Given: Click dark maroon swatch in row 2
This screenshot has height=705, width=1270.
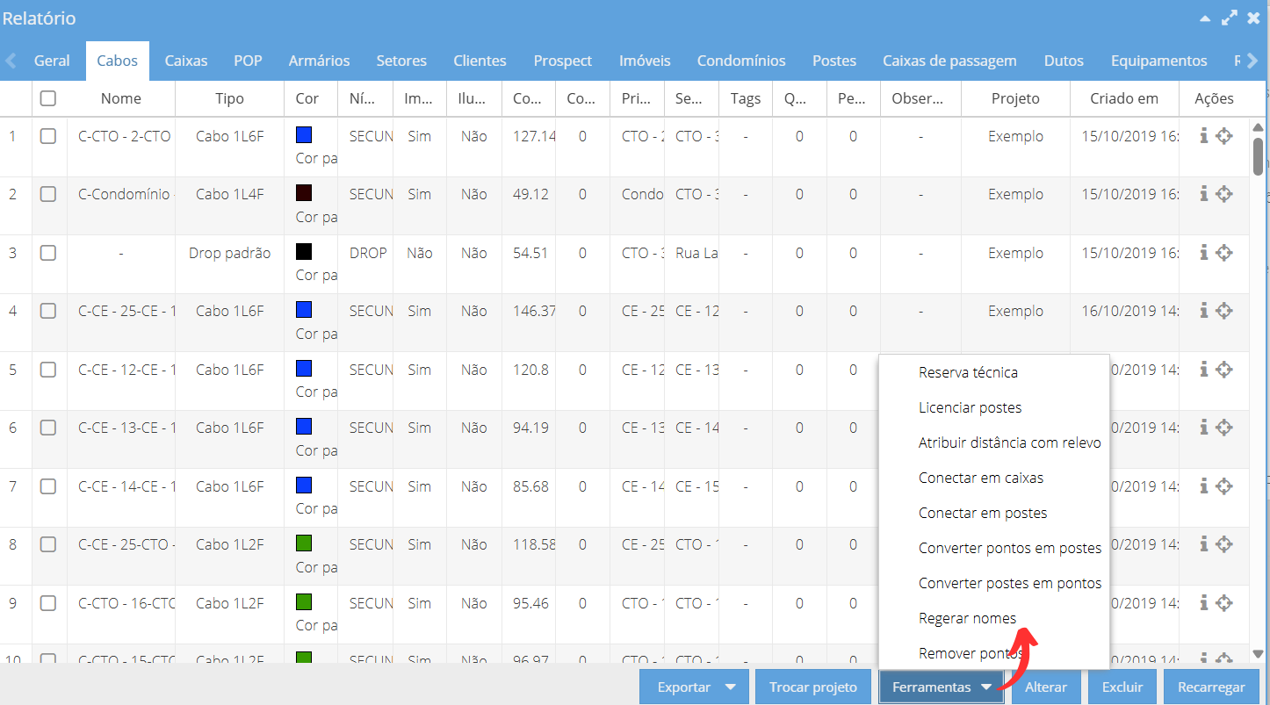Looking at the screenshot, I should pos(304,192).
